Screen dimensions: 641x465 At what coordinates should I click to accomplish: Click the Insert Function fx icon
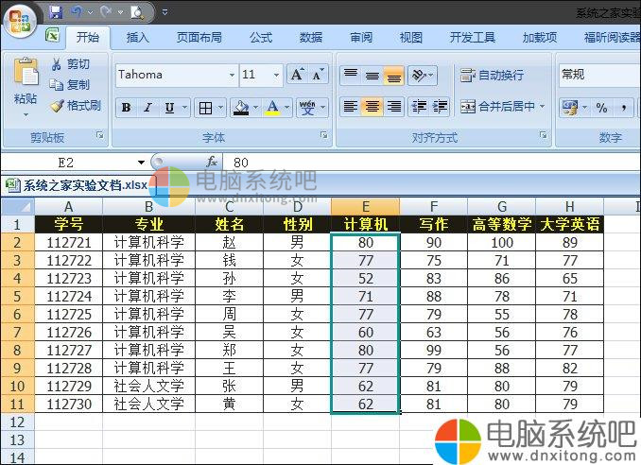pyautogui.click(x=212, y=163)
